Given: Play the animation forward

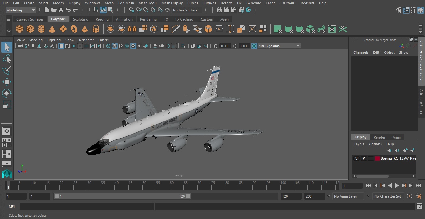Looking at the screenshot, I should pyautogui.click(x=397, y=185).
